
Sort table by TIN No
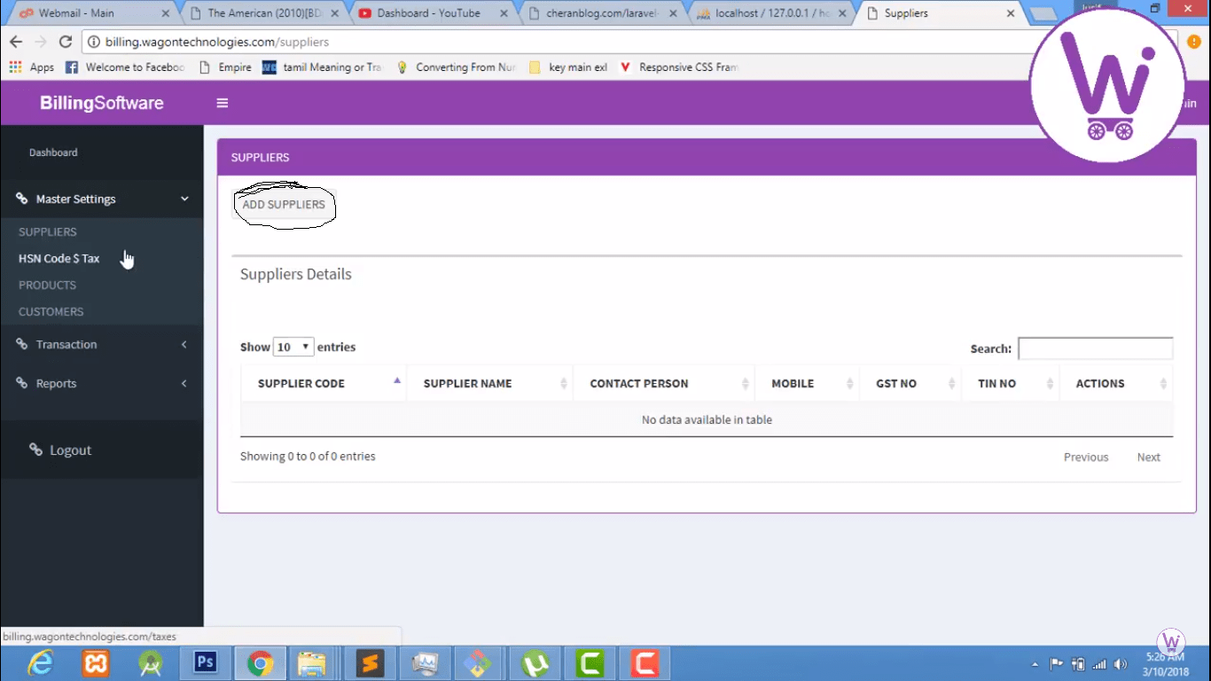1011,383
